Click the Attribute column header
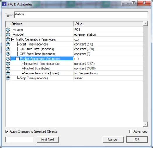This screenshot has width=153, height=148. (x=42, y=24)
